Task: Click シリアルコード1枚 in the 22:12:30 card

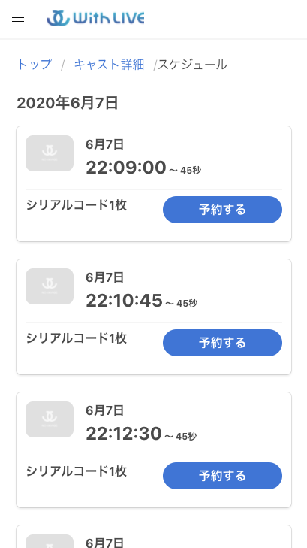Action: point(77,472)
